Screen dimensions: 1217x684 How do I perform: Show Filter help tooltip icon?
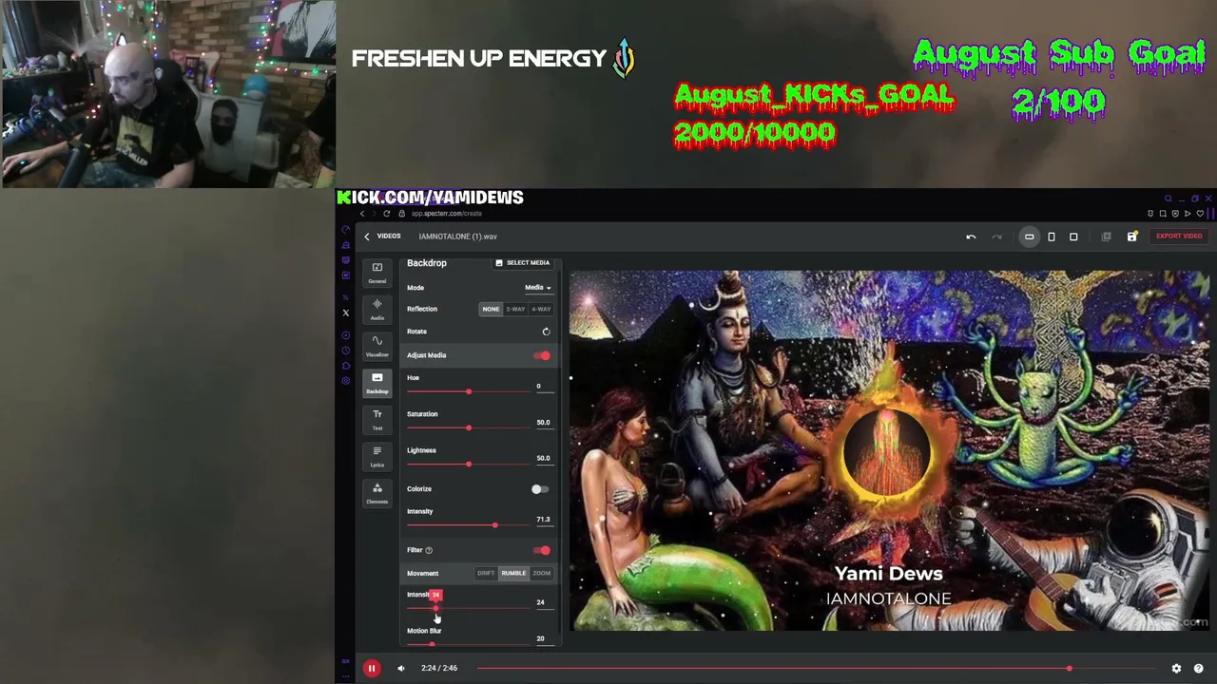point(429,550)
